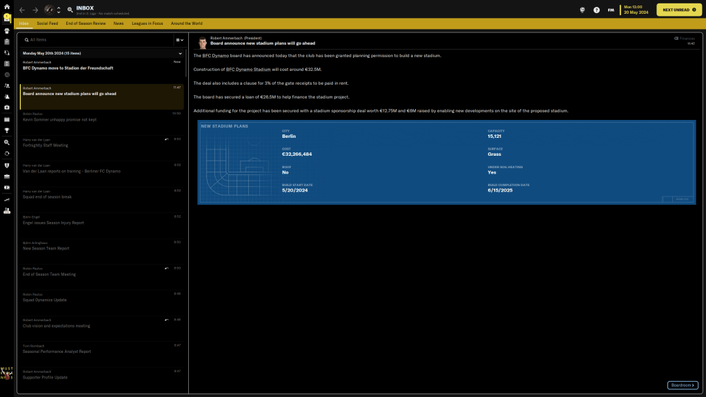Click the All Items search field
This screenshot has width=706, height=397.
click(97, 40)
